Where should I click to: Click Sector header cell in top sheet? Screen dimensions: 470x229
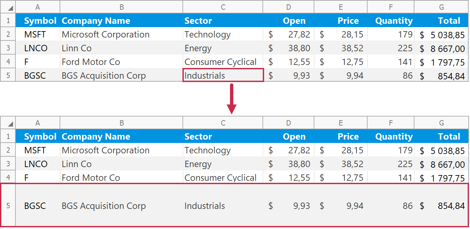point(223,21)
